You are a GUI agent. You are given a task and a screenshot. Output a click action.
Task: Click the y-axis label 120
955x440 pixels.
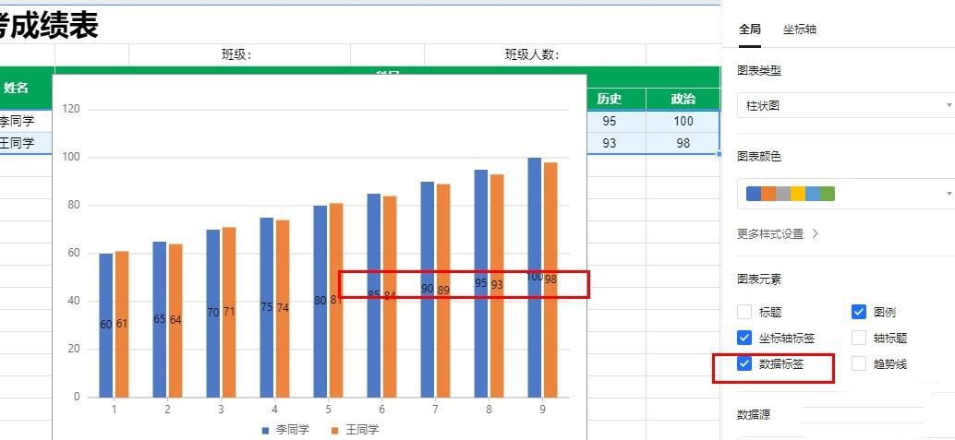point(71,110)
